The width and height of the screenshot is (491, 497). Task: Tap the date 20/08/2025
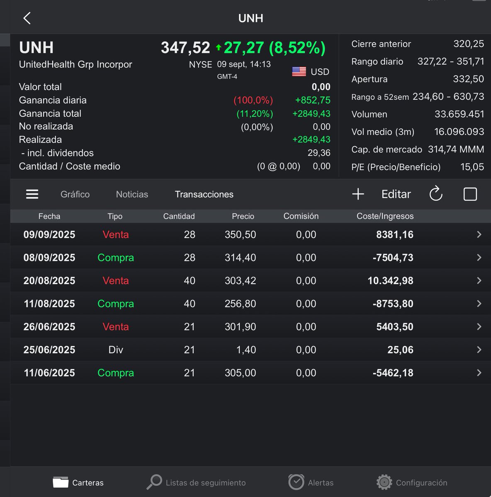pos(49,280)
